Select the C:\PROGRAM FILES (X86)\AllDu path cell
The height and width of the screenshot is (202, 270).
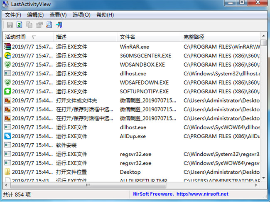(x=222, y=136)
